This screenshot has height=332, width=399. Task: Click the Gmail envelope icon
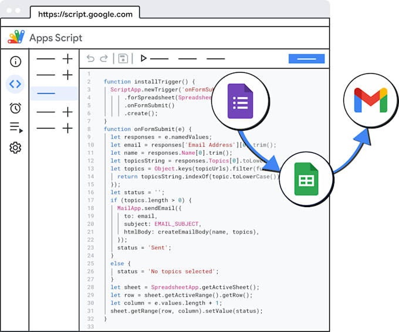tap(370, 100)
